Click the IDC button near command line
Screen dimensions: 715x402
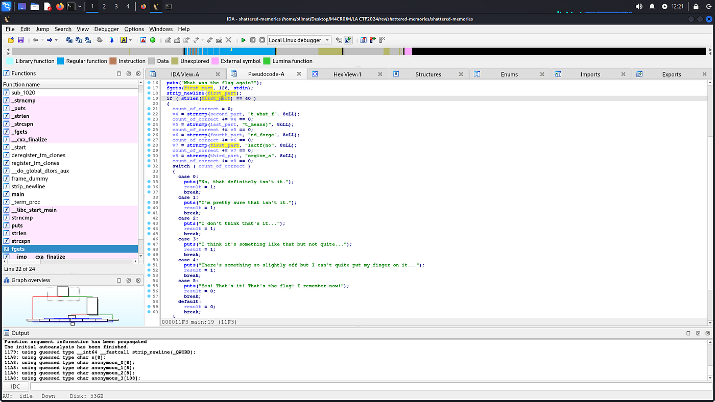pos(16,387)
